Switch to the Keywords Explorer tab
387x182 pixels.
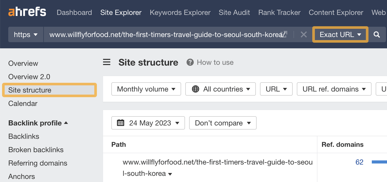pos(180,12)
